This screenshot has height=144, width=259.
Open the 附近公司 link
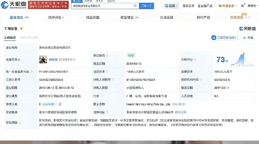(181, 112)
